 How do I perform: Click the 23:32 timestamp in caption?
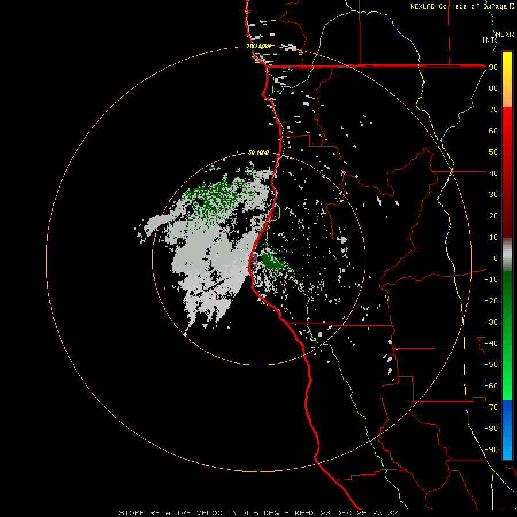point(385,513)
